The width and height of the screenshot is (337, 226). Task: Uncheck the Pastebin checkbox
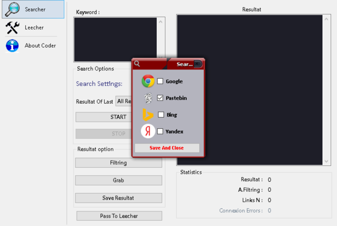[160, 98]
